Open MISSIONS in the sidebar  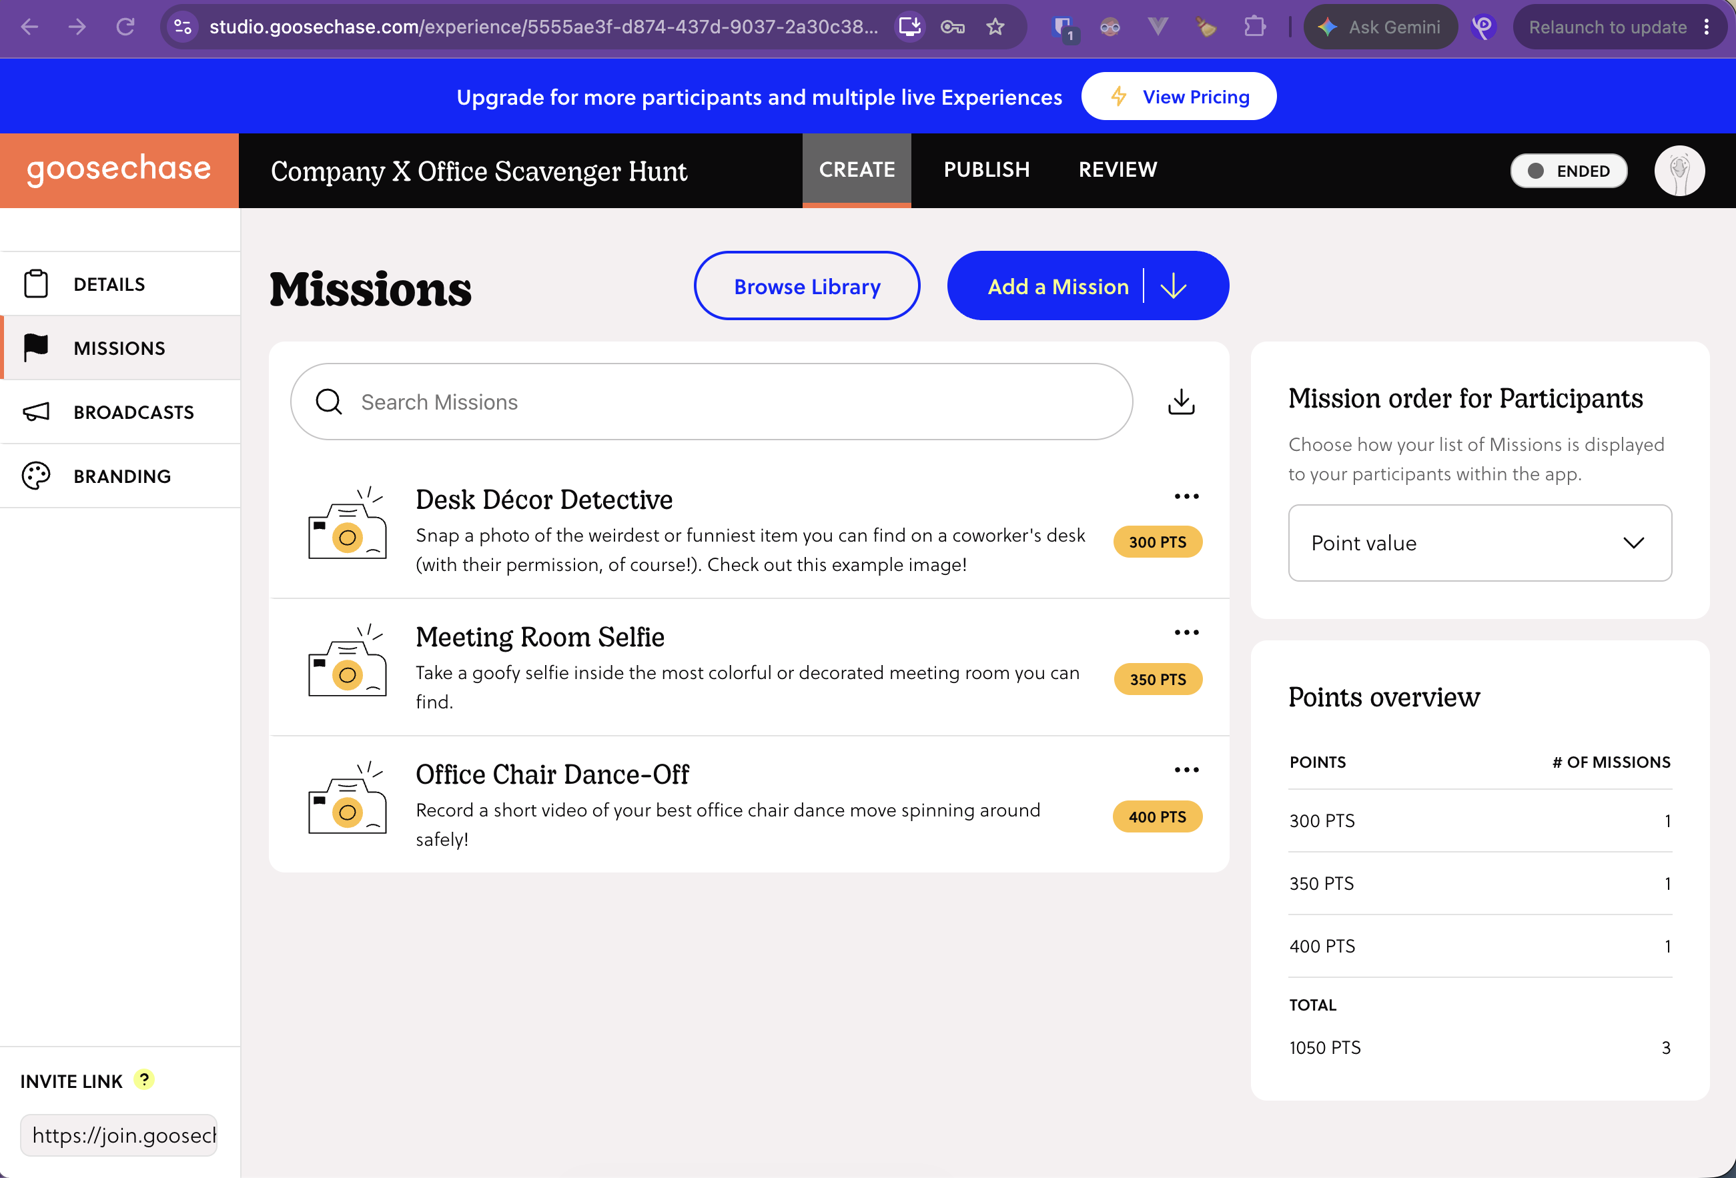click(x=120, y=348)
